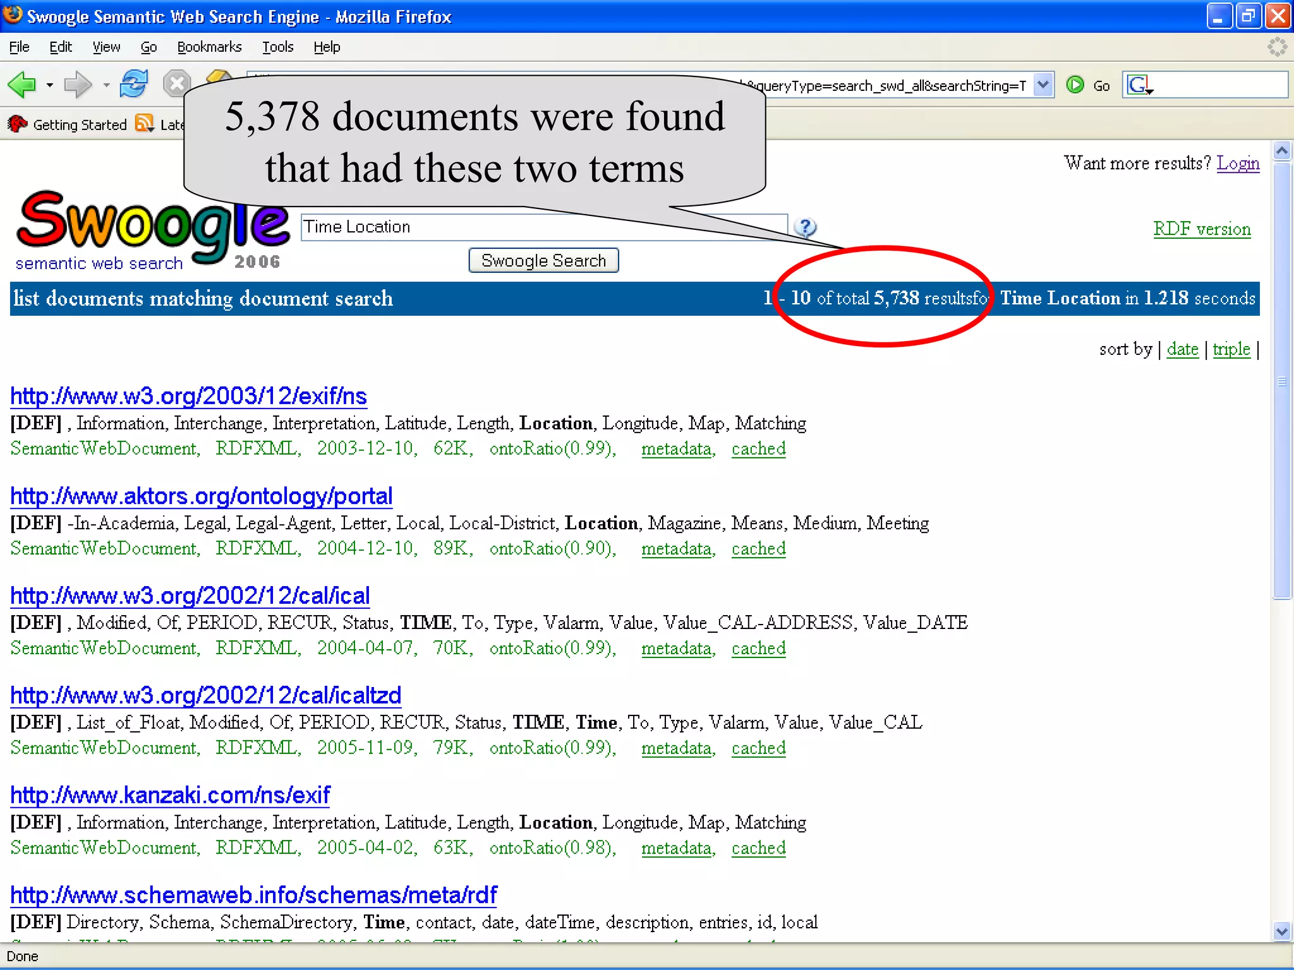
Task: Open the Bookmarks menu
Action: click(209, 47)
